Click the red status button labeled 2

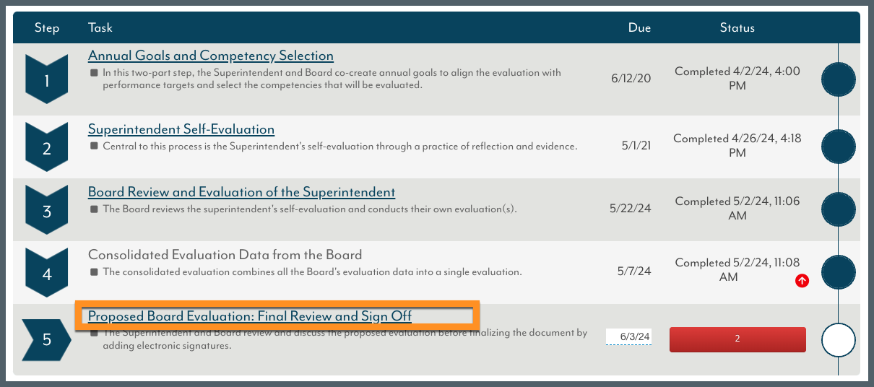click(x=737, y=339)
